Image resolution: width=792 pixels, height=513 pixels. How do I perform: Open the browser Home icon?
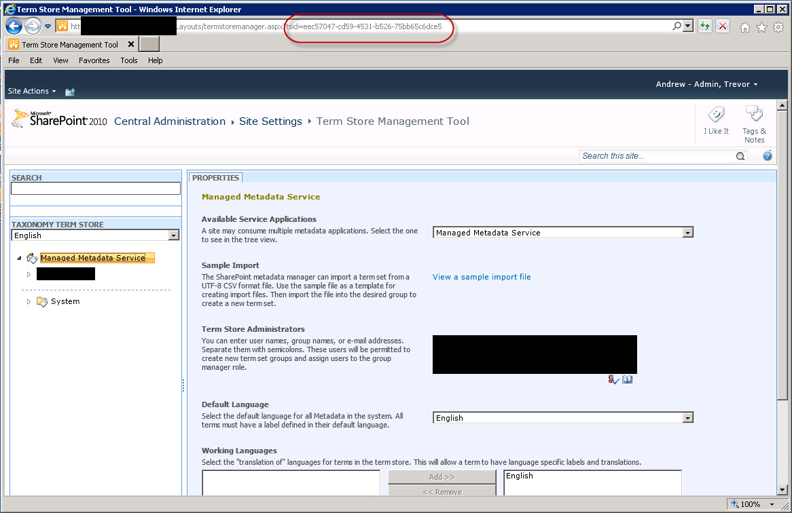coord(745,27)
